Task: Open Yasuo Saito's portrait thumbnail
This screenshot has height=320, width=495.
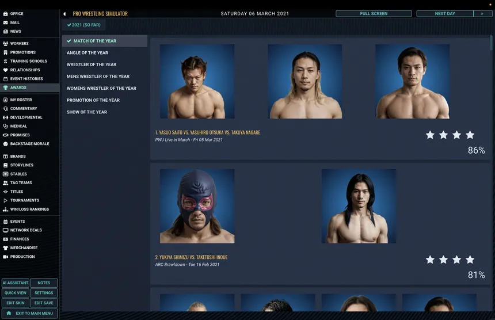Action: pyautogui.click(x=197, y=81)
